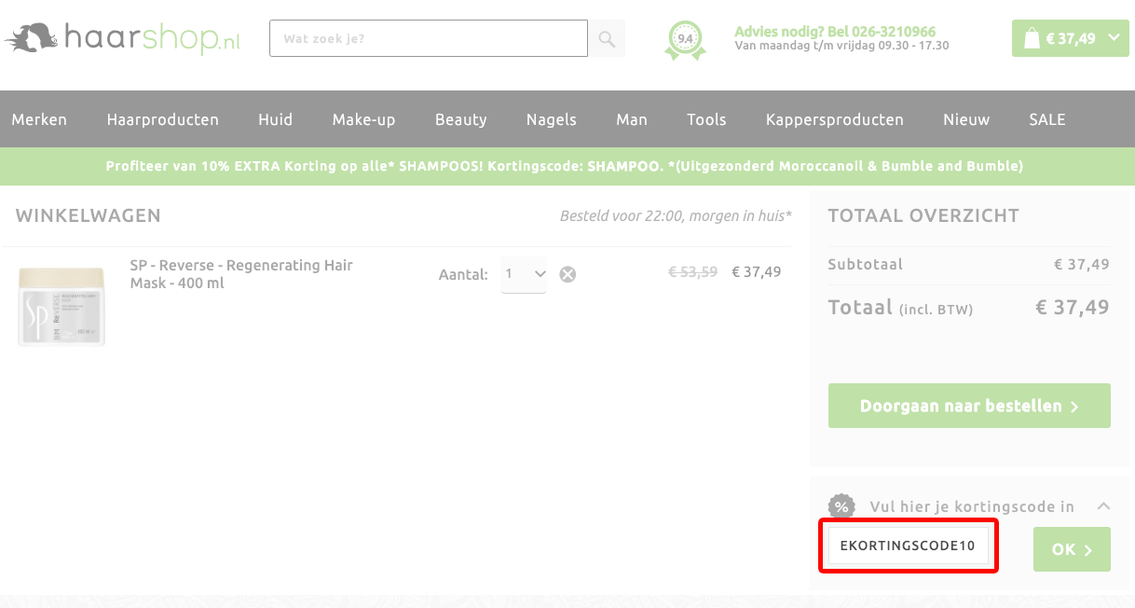The image size is (1135, 608).
Task: Remove the item with the X icon
Action: (x=567, y=274)
